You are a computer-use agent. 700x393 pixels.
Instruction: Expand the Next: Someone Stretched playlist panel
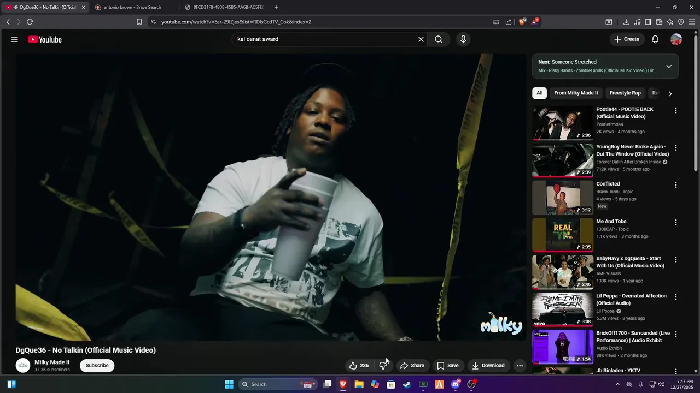tap(669, 66)
